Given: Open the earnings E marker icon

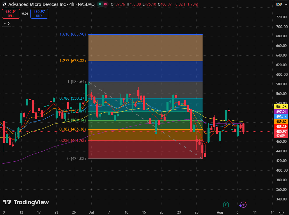Looking at the screenshot, I should pos(226,205).
